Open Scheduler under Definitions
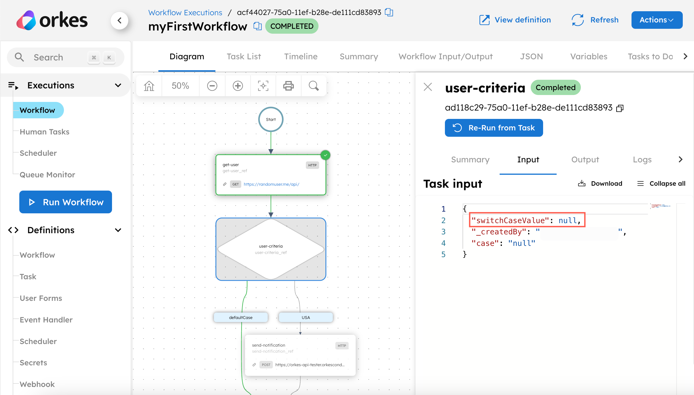Viewport: 694px width, 395px height. point(38,341)
